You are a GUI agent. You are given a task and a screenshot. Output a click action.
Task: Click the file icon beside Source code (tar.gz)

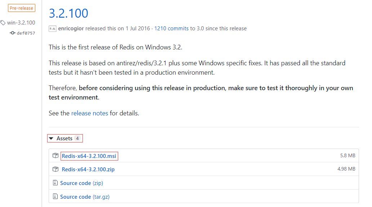pyautogui.click(x=55, y=196)
